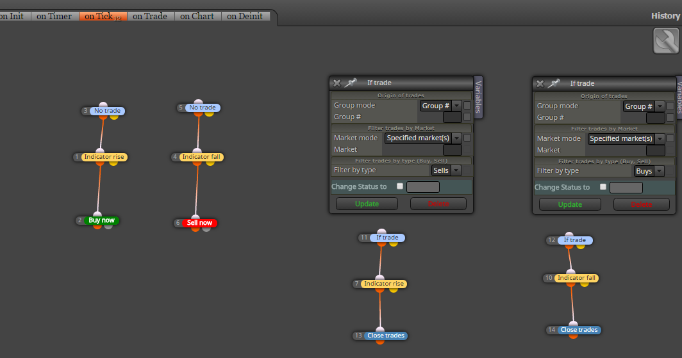Focus Change Status to field, left panel

[x=423, y=187]
